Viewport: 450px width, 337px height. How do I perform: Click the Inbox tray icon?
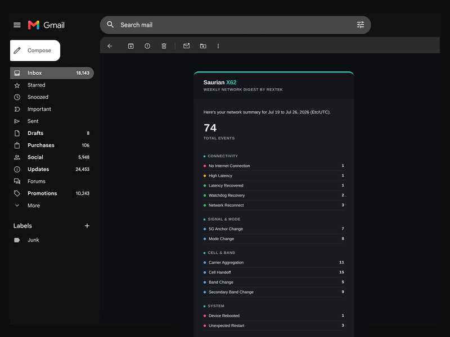coord(17,73)
